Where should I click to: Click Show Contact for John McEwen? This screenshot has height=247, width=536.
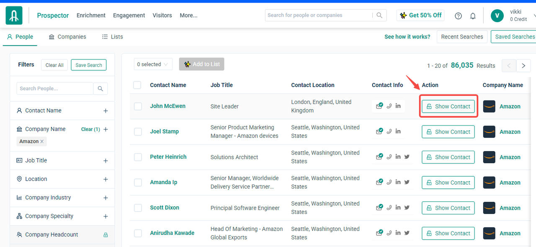click(x=448, y=106)
